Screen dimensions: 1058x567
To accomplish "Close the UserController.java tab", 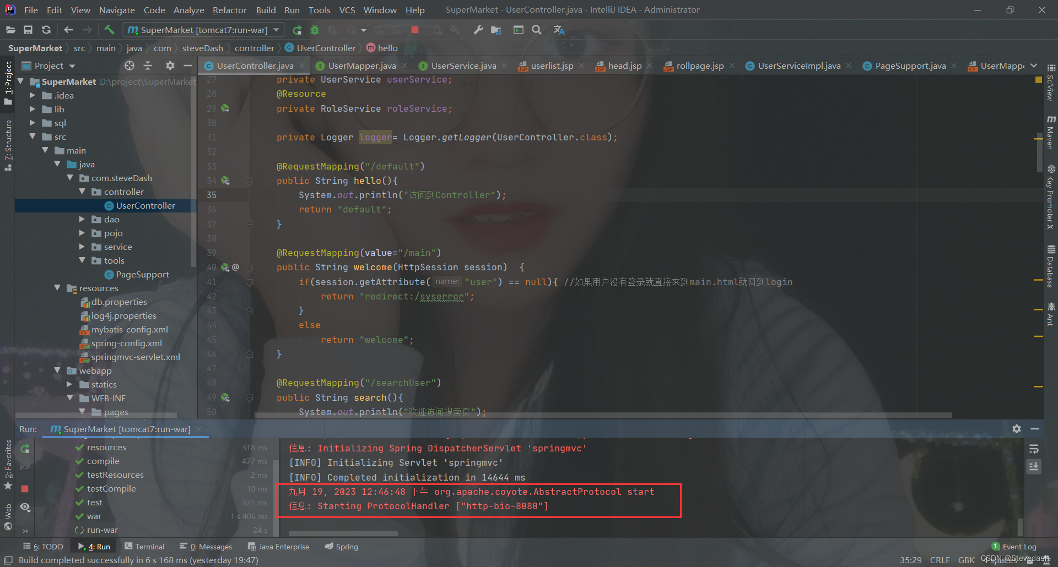I will click(x=302, y=66).
